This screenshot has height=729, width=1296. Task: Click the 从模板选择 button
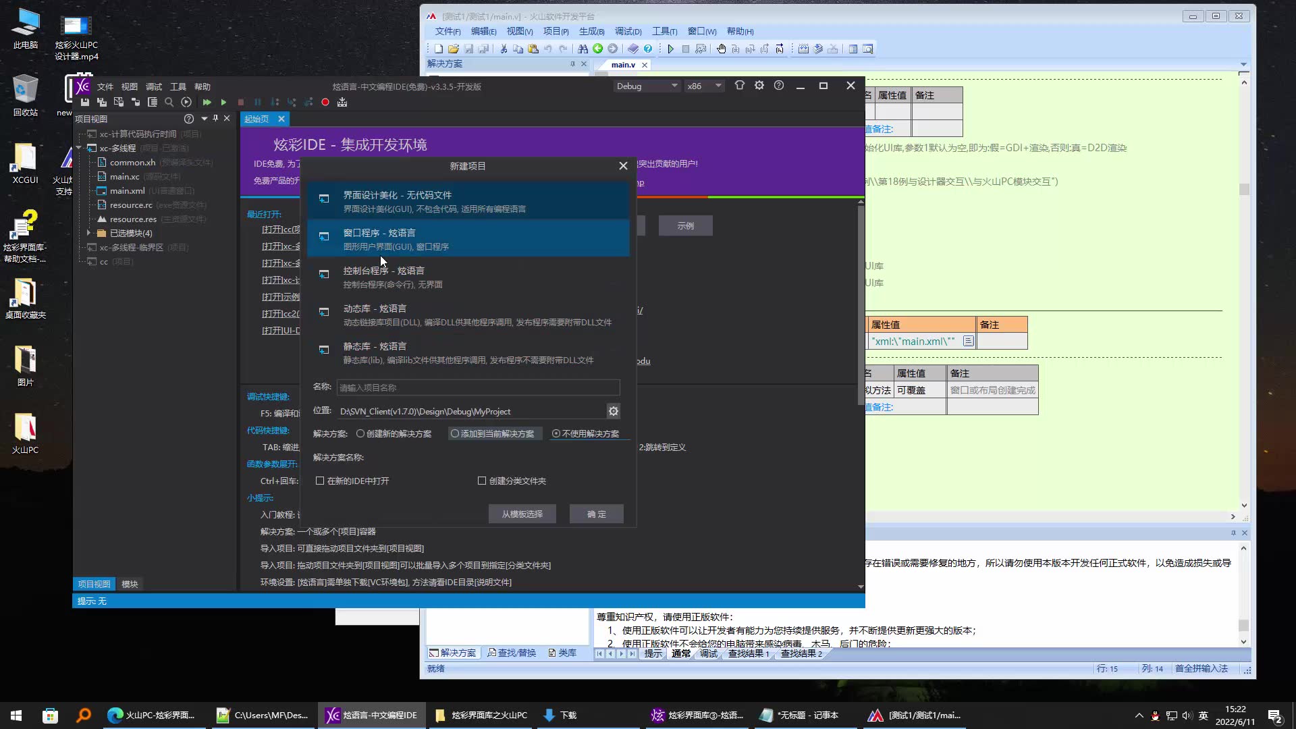click(x=522, y=514)
